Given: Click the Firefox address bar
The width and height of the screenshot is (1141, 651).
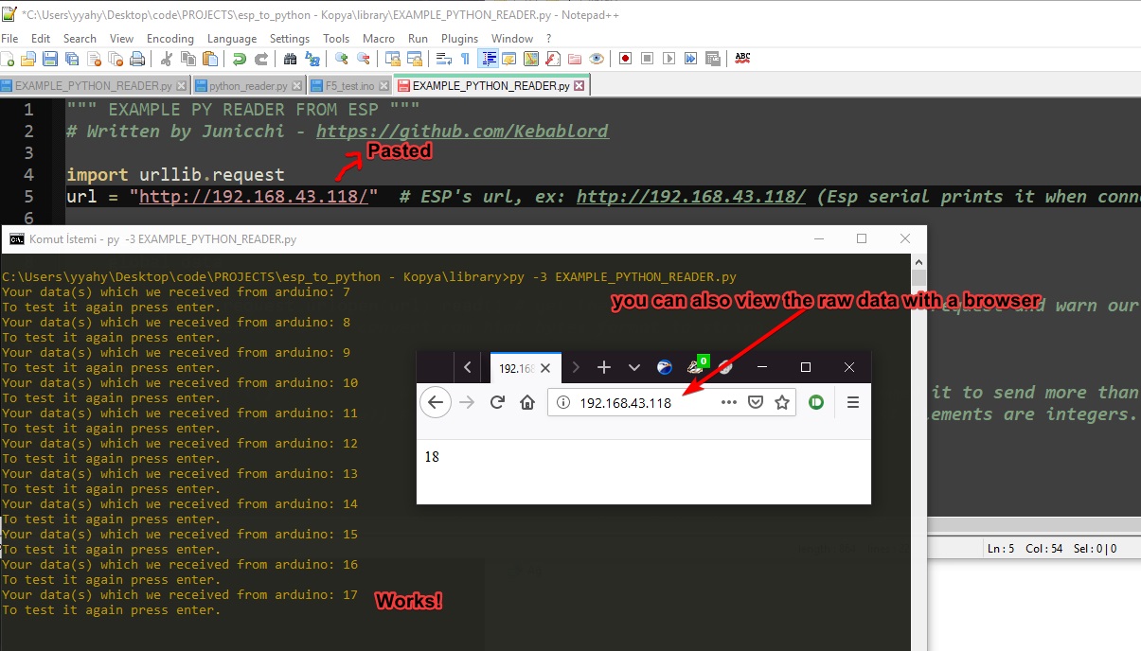Looking at the screenshot, I should [x=625, y=400].
